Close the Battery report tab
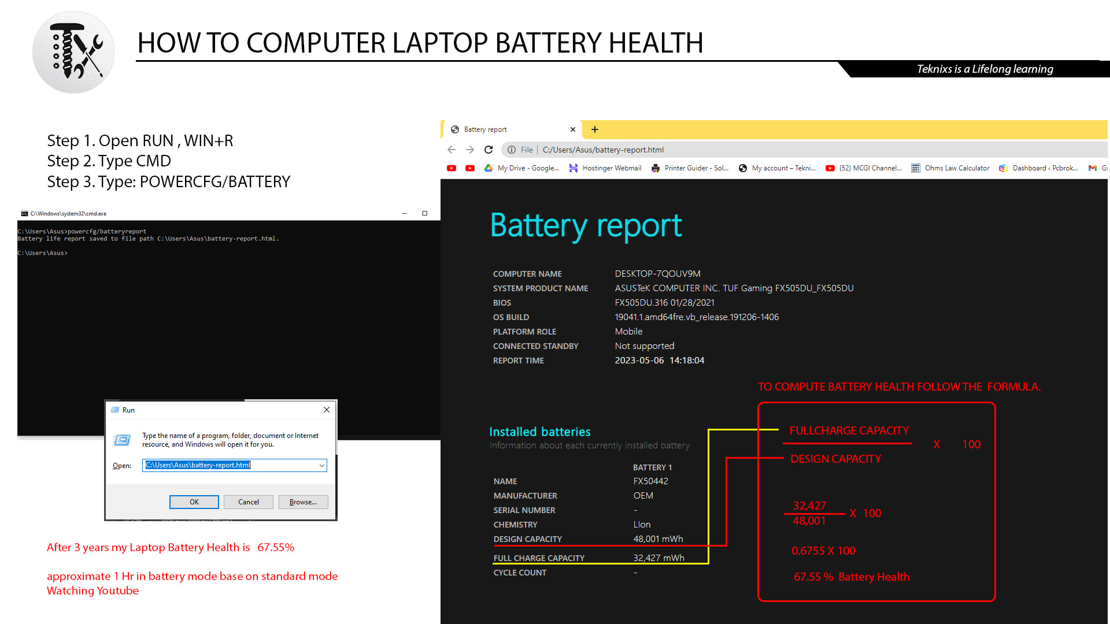This screenshot has height=624, width=1110. point(573,129)
